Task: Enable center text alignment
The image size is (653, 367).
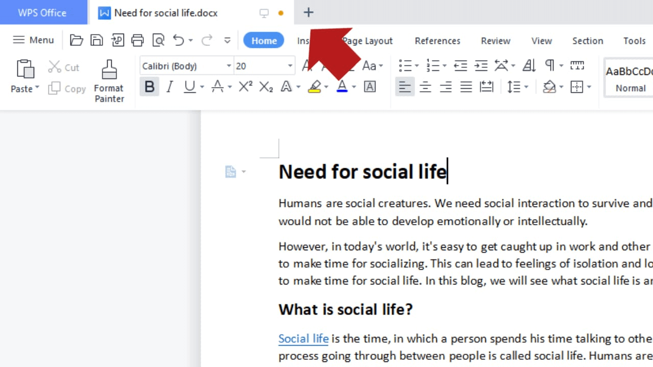Action: coord(425,87)
